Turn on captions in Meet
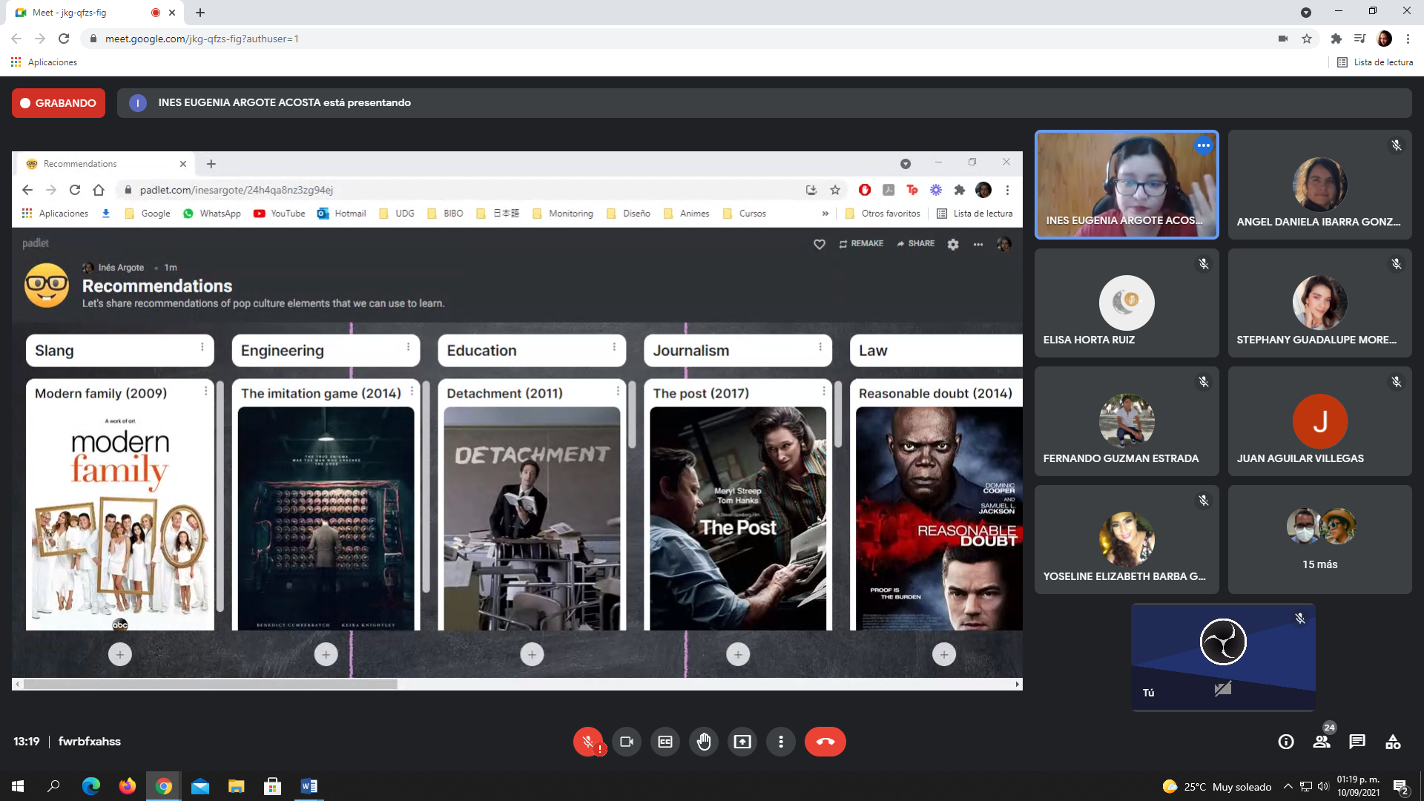The width and height of the screenshot is (1424, 801). 665,742
